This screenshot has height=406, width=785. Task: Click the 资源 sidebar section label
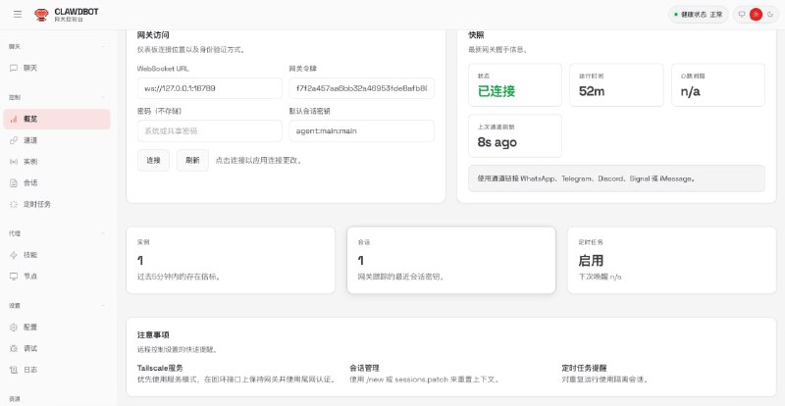click(x=15, y=399)
